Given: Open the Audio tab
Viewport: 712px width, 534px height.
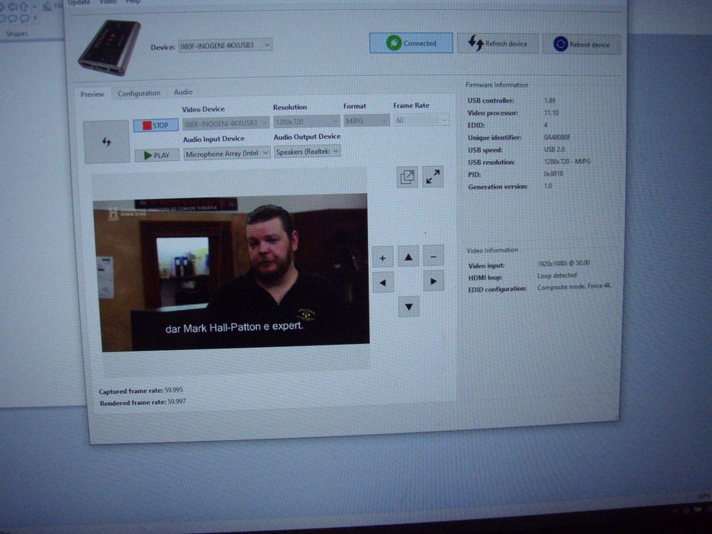Looking at the screenshot, I should coord(183,92).
